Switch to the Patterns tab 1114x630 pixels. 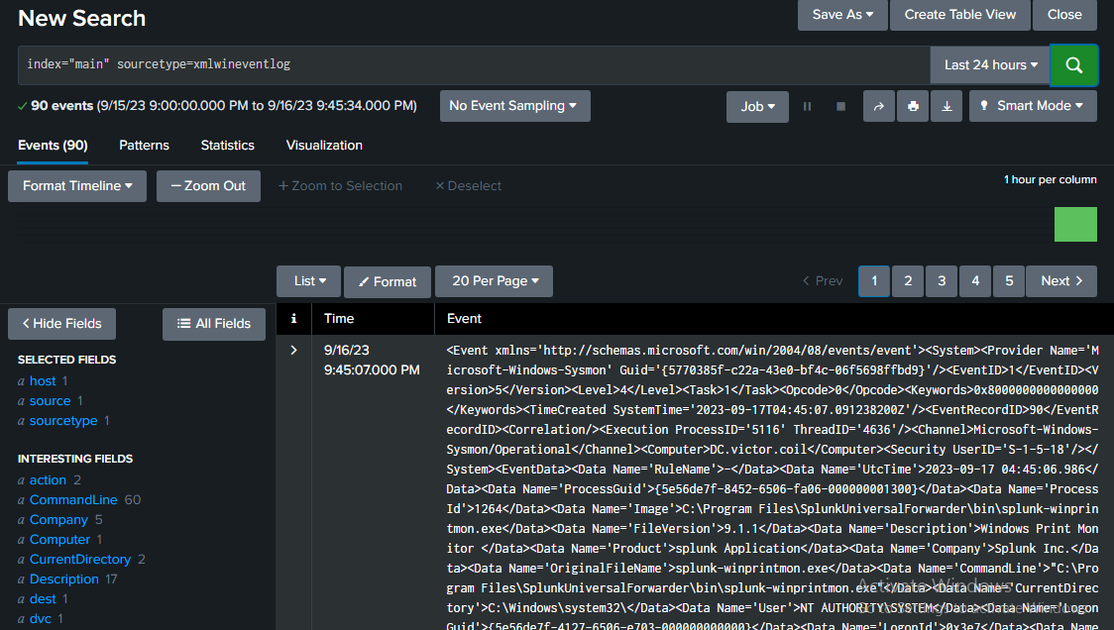click(x=144, y=146)
